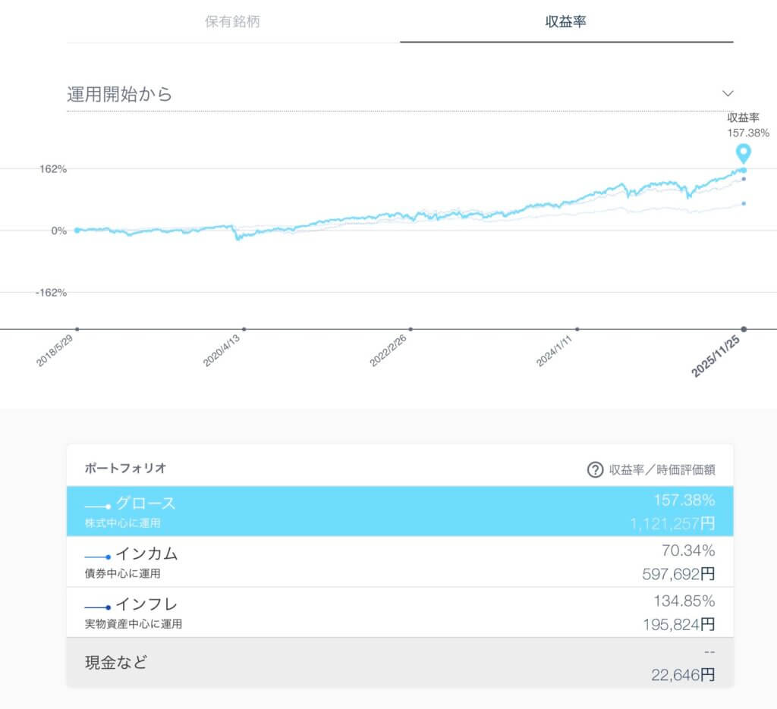
Task: Select the インカム portfolio row
Action: point(400,562)
